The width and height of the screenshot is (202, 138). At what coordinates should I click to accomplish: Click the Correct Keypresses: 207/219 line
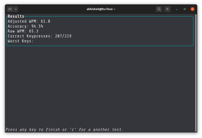(39, 36)
